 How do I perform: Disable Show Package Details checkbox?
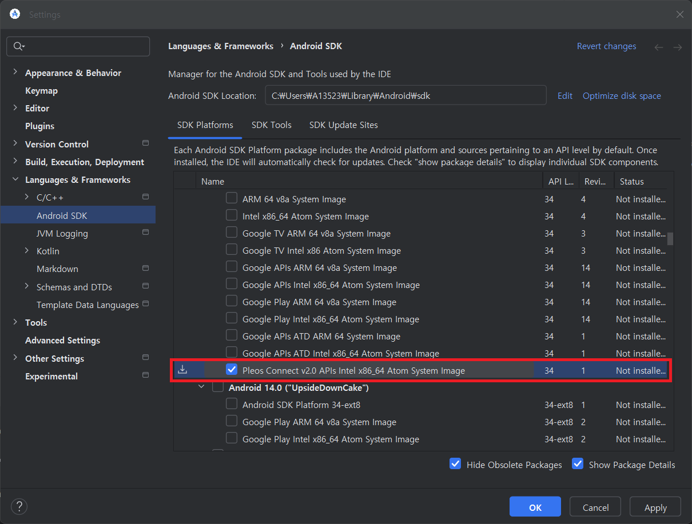[x=578, y=464]
